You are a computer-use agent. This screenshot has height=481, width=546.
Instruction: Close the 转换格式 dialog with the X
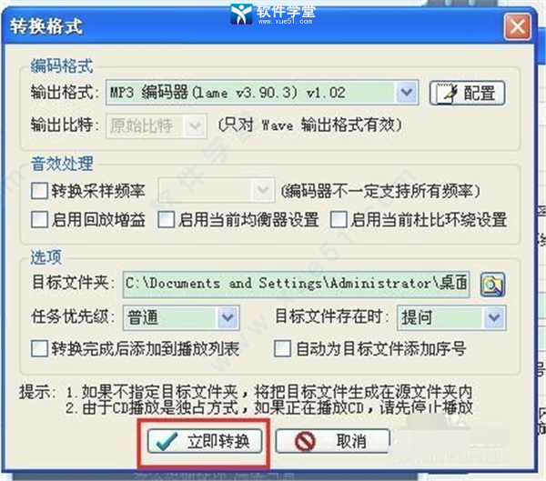point(518,26)
